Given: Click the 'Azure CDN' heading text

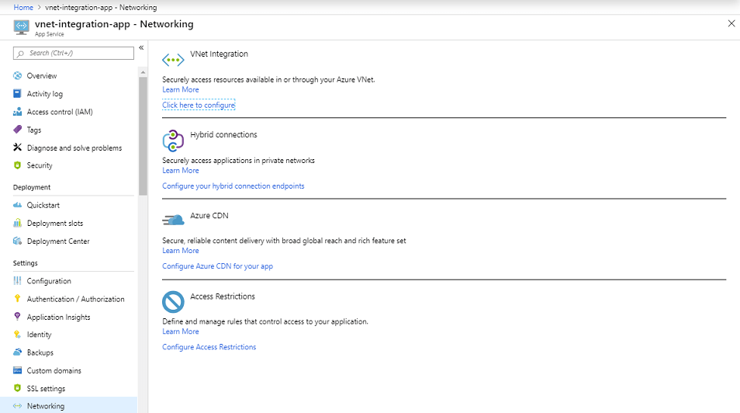Looking at the screenshot, I should [209, 216].
